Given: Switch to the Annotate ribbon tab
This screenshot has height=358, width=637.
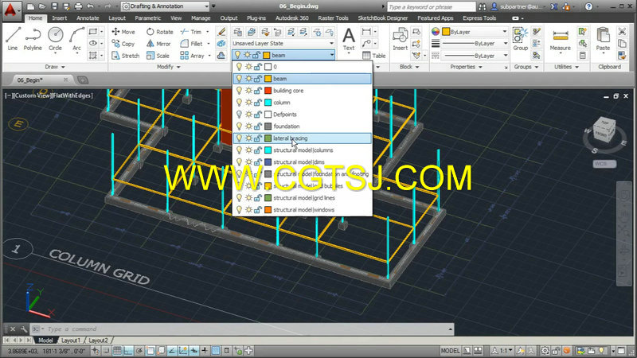Looking at the screenshot, I should point(88,18).
